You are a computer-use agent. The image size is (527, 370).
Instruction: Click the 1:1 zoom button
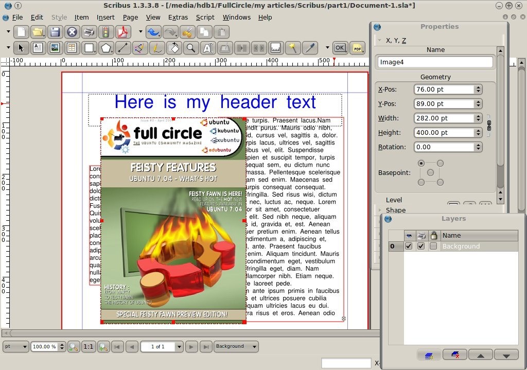click(x=89, y=346)
